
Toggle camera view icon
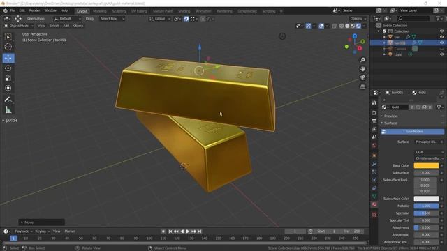362,77
